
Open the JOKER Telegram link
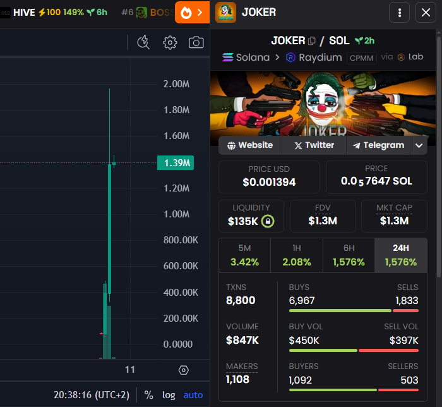(378, 145)
